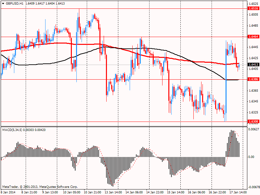260x195 pixels.
Task: Select the MACD signal value 0.00420 in header
Action: click(40, 130)
